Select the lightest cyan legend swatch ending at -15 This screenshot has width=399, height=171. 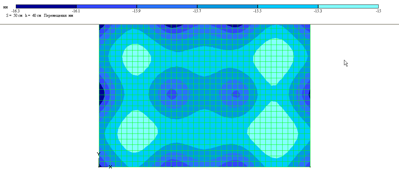[349, 6]
